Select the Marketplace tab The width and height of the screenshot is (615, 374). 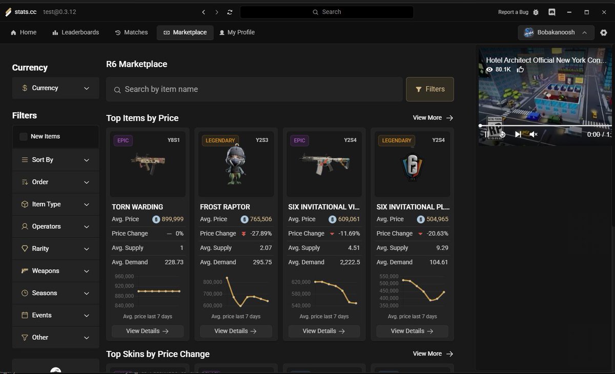tap(185, 32)
